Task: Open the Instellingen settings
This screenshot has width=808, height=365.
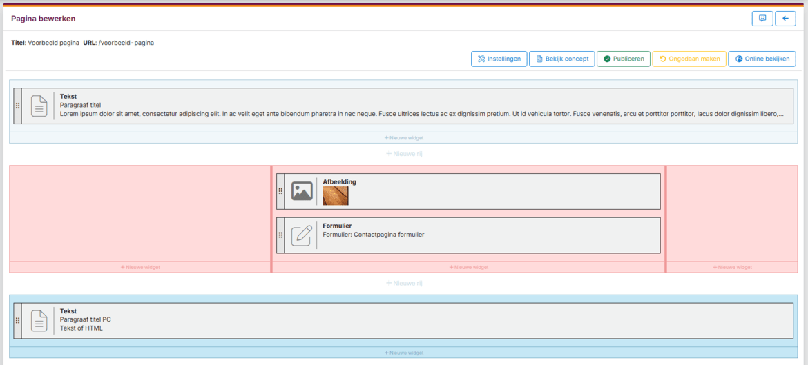Action: 499,59
